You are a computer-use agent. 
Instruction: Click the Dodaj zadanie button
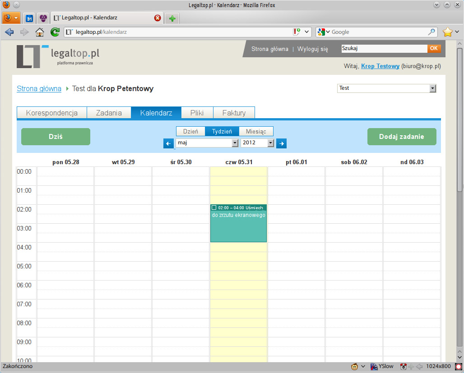[x=402, y=137]
